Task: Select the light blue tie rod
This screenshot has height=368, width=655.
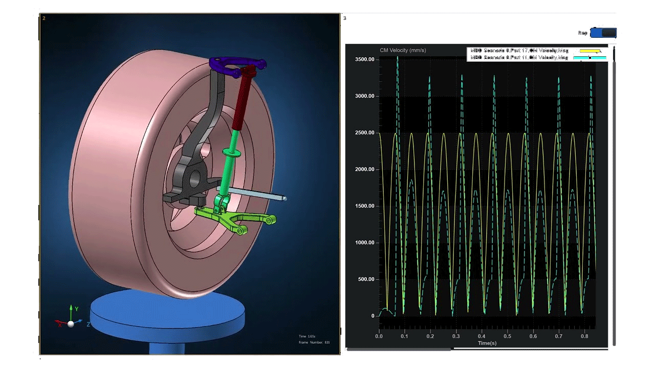Action: pos(256,193)
